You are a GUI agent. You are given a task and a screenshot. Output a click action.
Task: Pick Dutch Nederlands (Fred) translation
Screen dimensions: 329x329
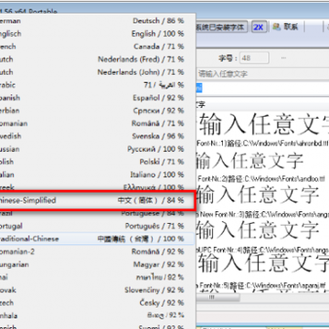(97, 59)
